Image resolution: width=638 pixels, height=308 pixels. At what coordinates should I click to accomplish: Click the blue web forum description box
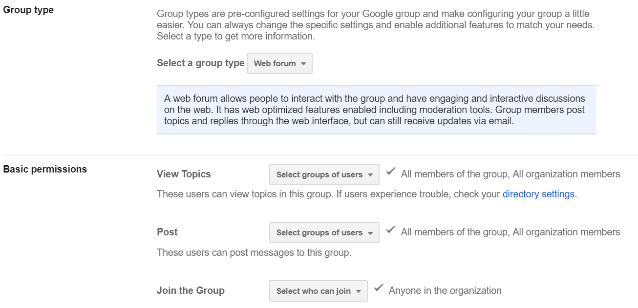point(376,110)
